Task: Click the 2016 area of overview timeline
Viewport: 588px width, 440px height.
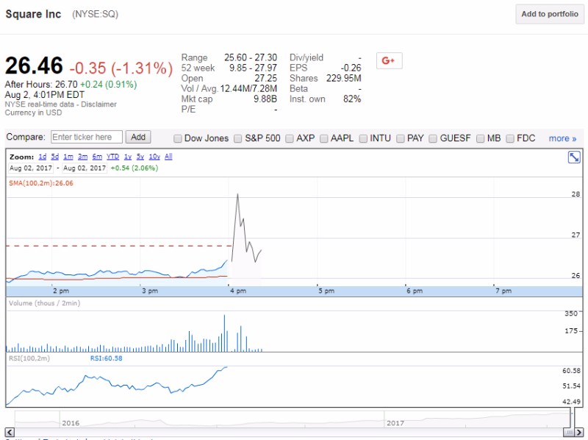Action: [x=71, y=423]
